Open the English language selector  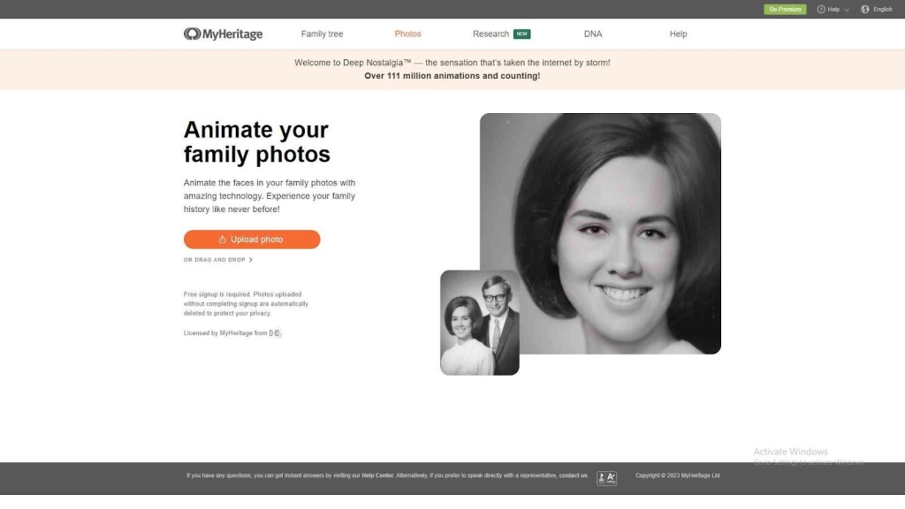pyautogui.click(x=883, y=10)
